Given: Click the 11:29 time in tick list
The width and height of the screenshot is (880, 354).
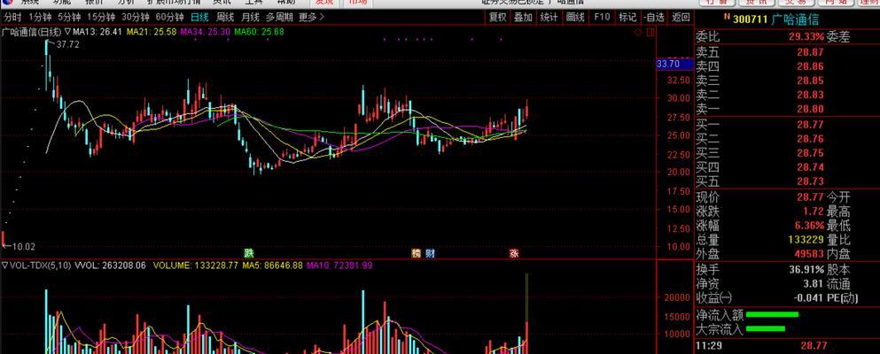Looking at the screenshot, I should tap(708, 346).
